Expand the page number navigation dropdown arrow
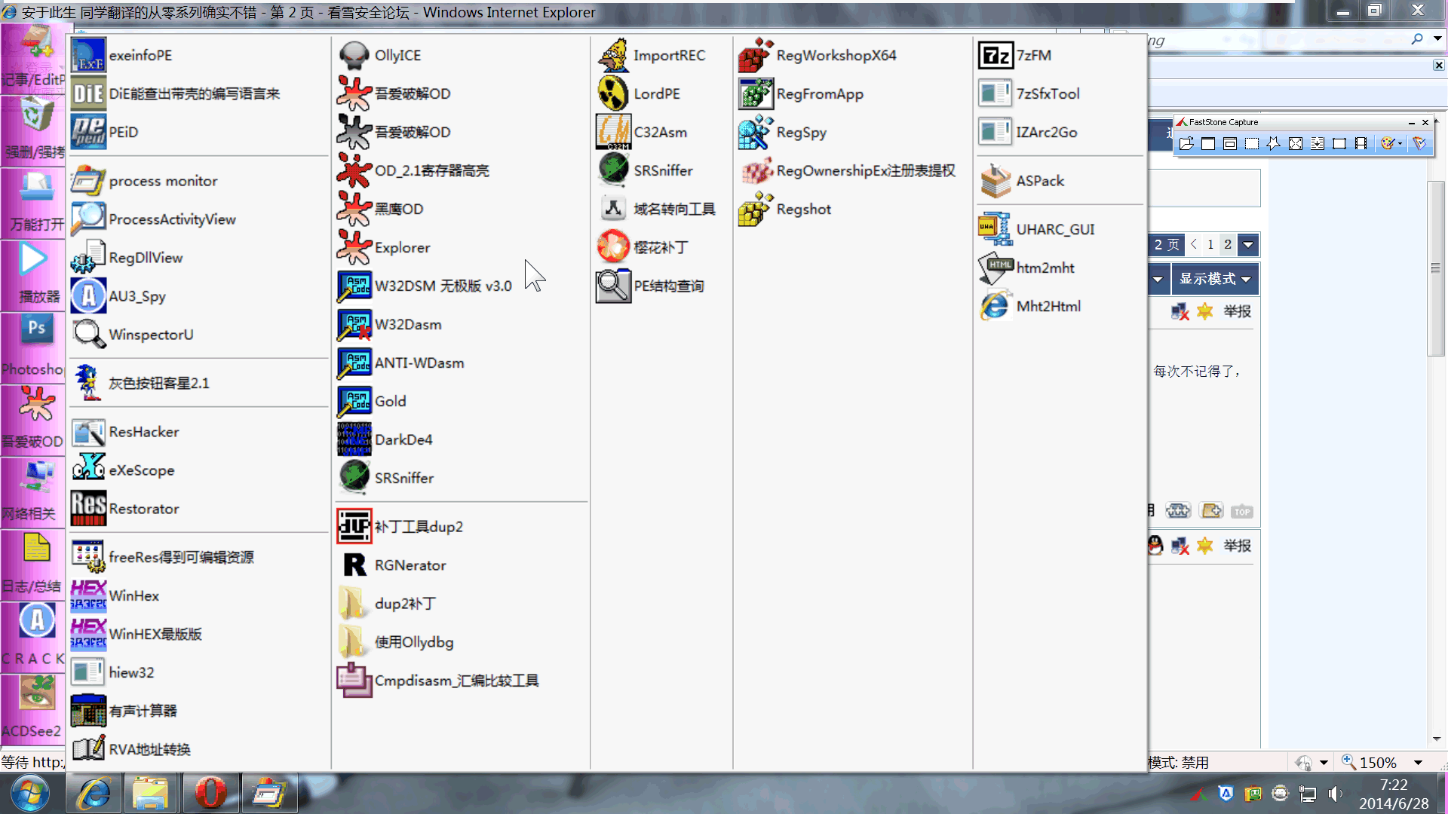The width and height of the screenshot is (1448, 814). click(x=1248, y=244)
